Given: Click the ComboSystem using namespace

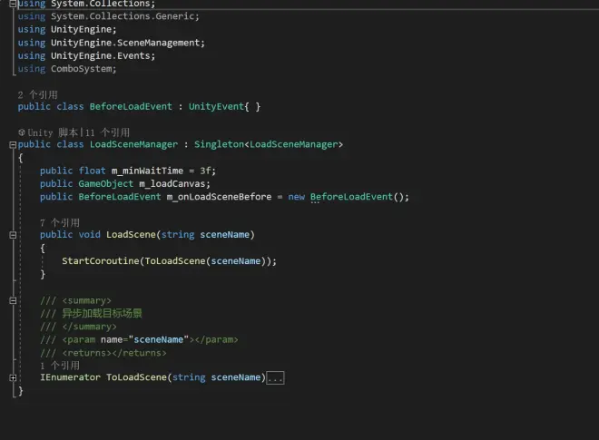Looking at the screenshot, I should [83, 69].
